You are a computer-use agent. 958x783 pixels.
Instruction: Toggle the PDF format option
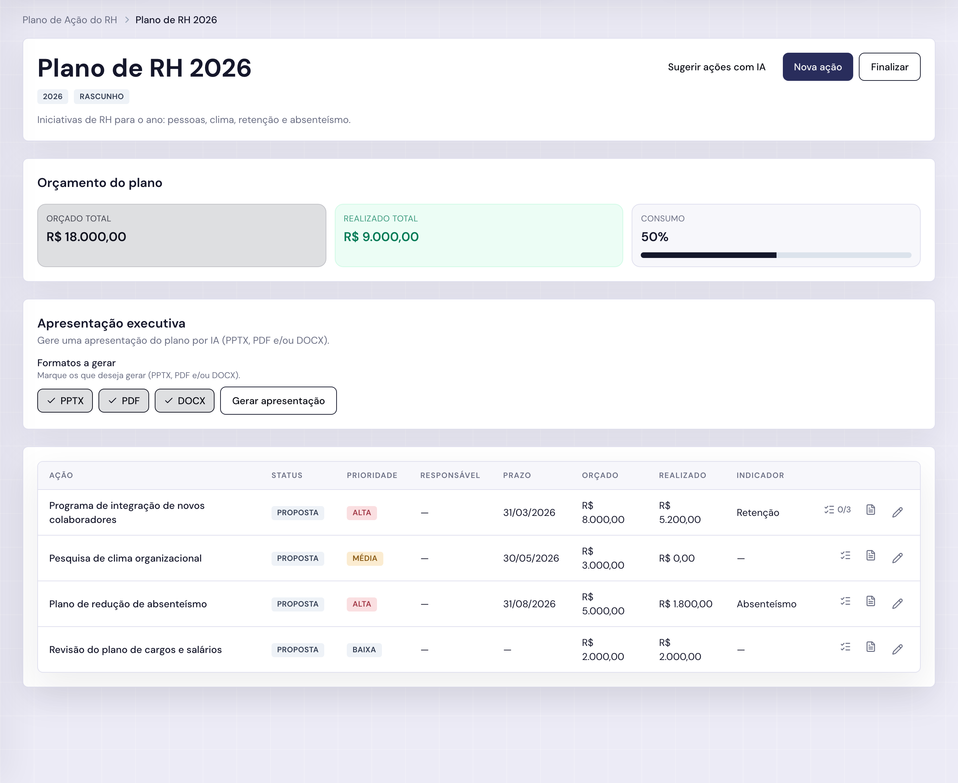point(124,401)
